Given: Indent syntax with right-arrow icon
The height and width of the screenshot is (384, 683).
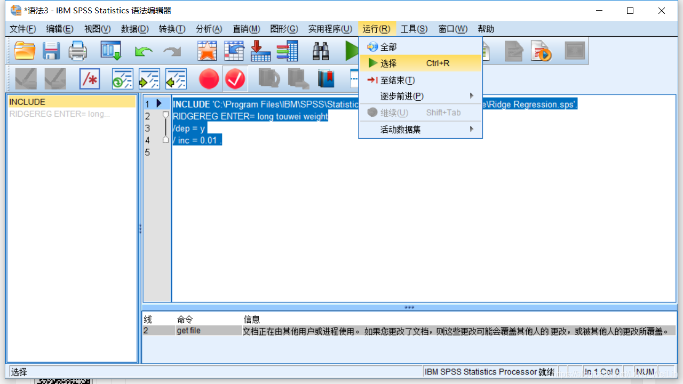Looking at the screenshot, I should click(x=149, y=79).
